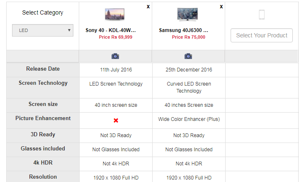
Task: Click the Samsung curved TV thumbnail image
Action: (x=187, y=14)
